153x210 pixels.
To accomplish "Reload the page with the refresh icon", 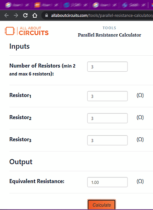I will click(25, 15).
